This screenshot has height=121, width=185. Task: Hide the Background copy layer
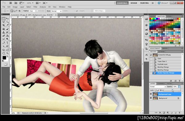tap(151, 94)
